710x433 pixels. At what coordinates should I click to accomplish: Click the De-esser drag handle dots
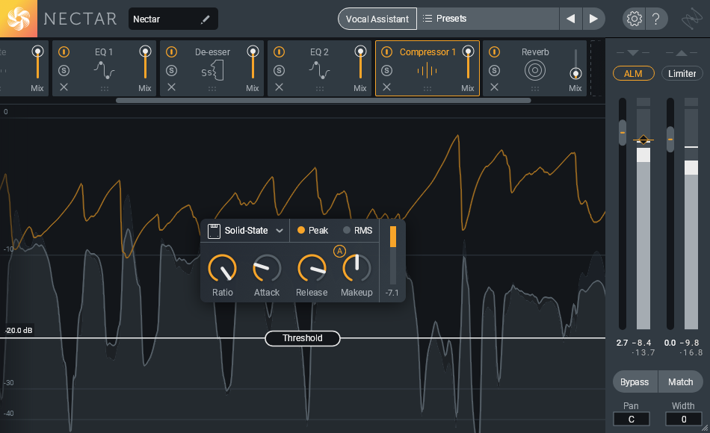(212, 89)
